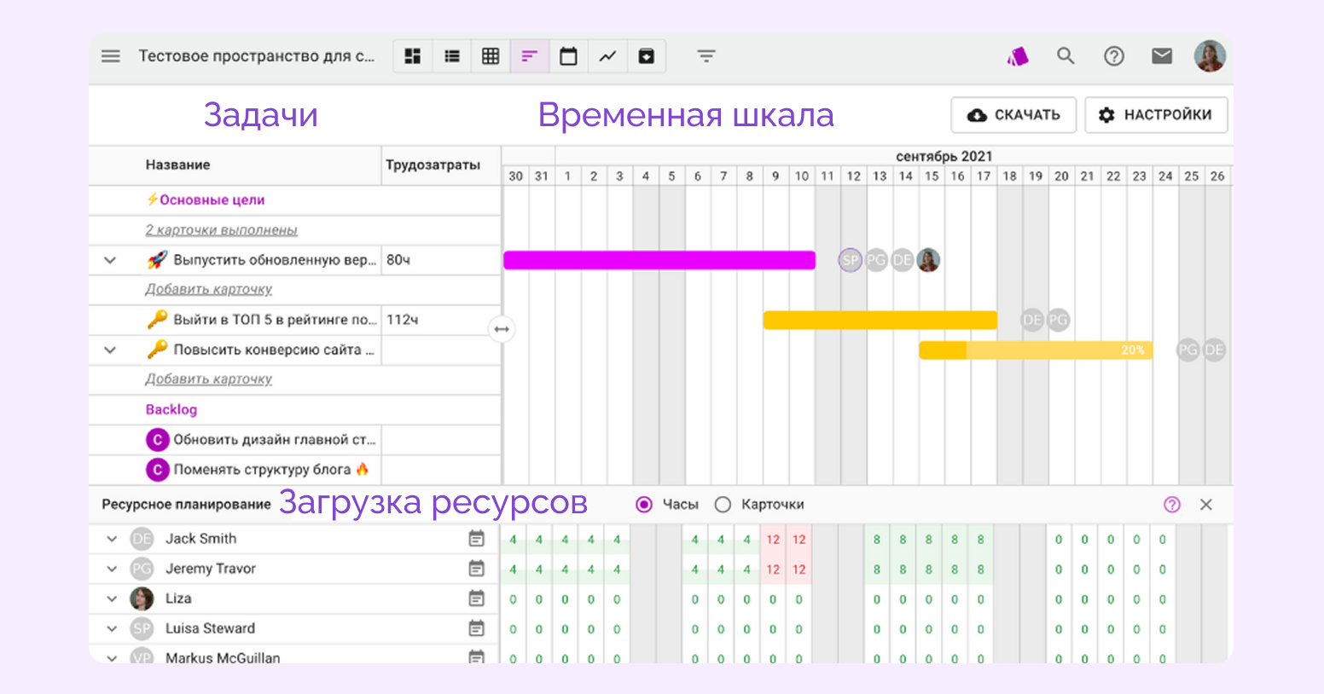Image resolution: width=1324 pixels, height=694 pixels.
Task: Open the mail notifications icon
Action: click(x=1162, y=56)
